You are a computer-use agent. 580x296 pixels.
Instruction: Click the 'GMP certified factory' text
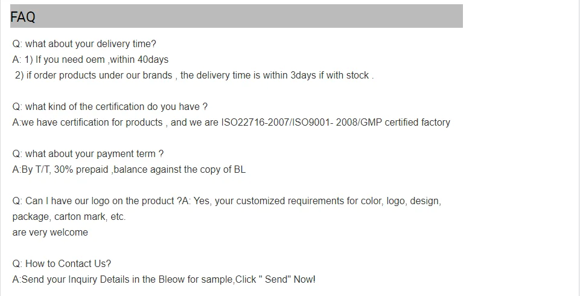pyautogui.click(x=405, y=123)
